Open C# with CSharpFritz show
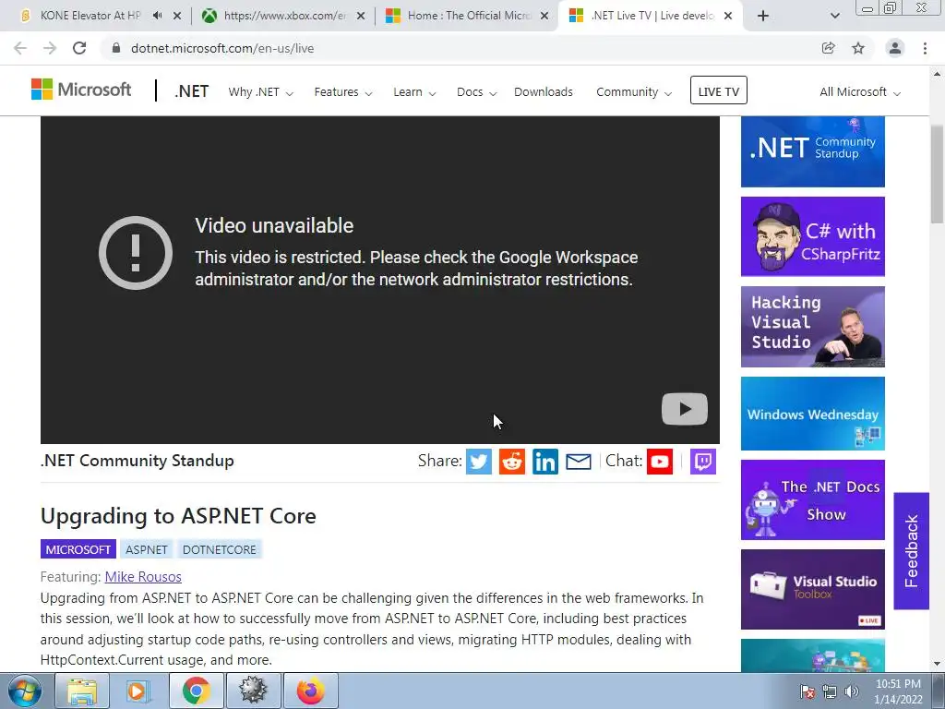Screen dimensions: 945x709 pos(812,236)
